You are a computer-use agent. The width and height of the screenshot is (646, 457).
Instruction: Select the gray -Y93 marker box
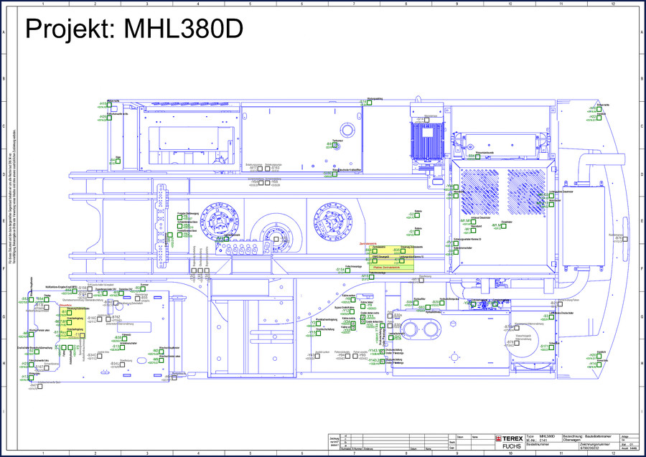click(355, 356)
